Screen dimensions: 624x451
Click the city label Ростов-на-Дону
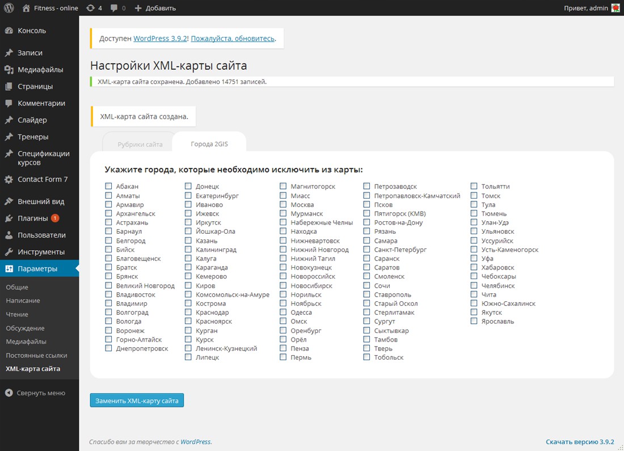(398, 222)
